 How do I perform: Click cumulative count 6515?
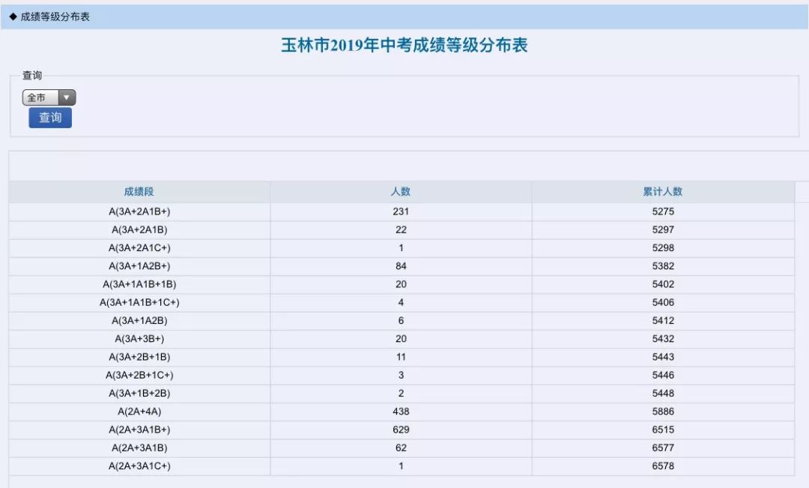pos(663,430)
